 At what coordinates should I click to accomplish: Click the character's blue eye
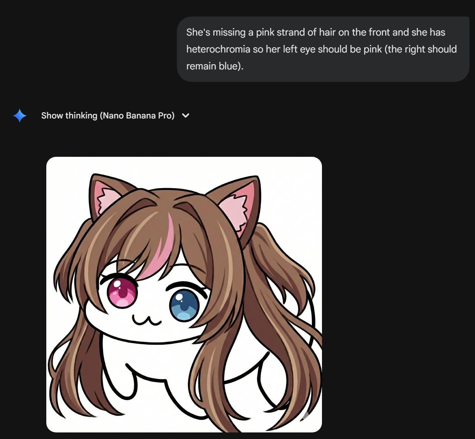click(x=184, y=306)
